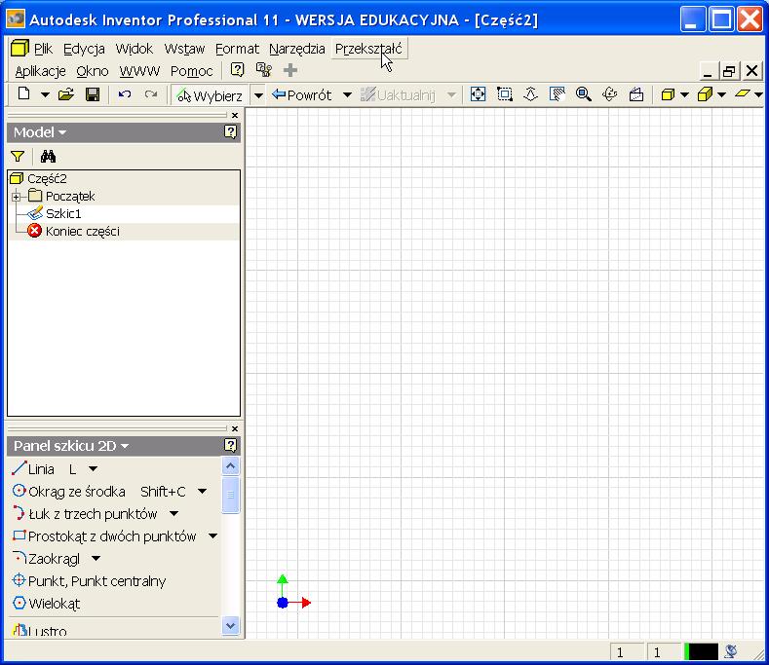This screenshot has width=769, height=665.
Task: Select the Punkt, Punkt centralny tool
Action: pyautogui.click(x=89, y=581)
